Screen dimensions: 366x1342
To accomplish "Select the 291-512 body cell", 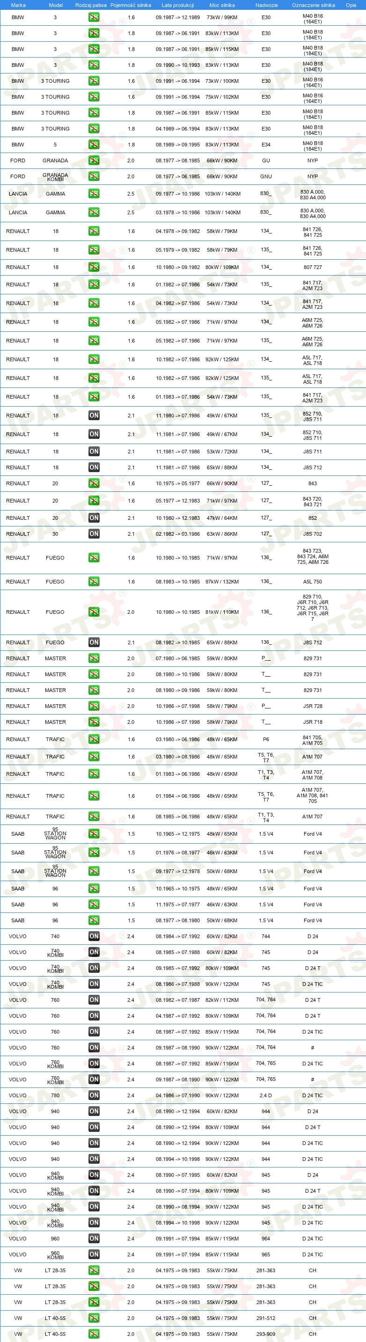I will pos(266,1318).
